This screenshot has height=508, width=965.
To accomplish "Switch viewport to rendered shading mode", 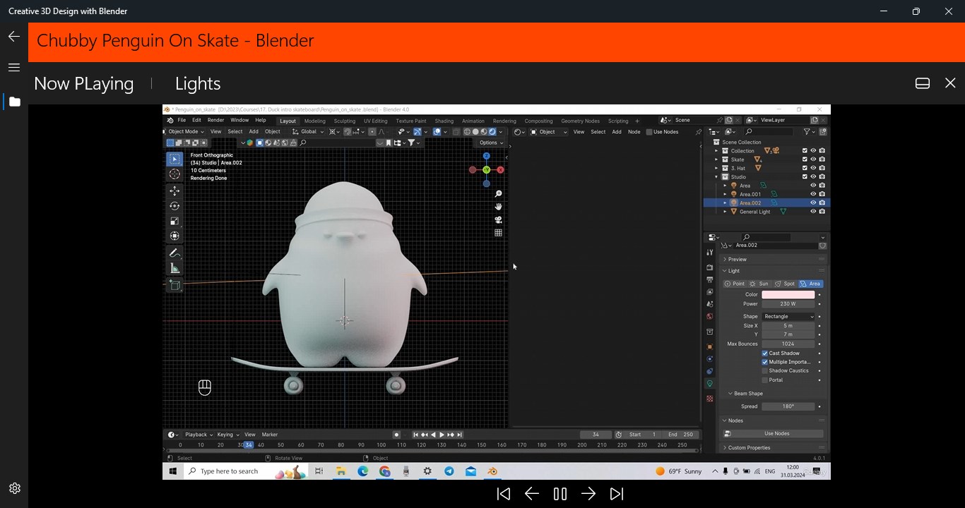I will point(492,132).
